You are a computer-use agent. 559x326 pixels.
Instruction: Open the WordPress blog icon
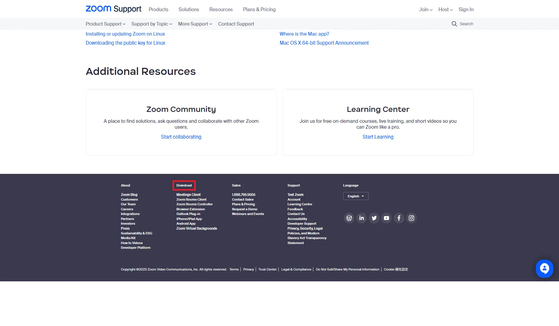click(x=349, y=218)
